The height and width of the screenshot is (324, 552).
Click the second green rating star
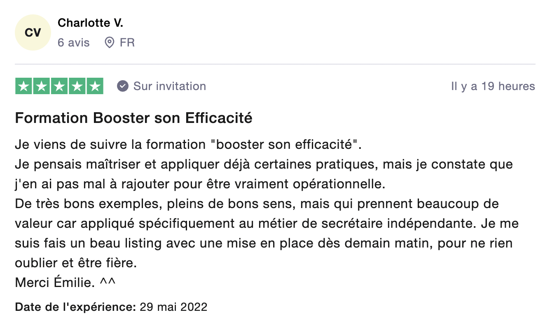[x=42, y=86]
